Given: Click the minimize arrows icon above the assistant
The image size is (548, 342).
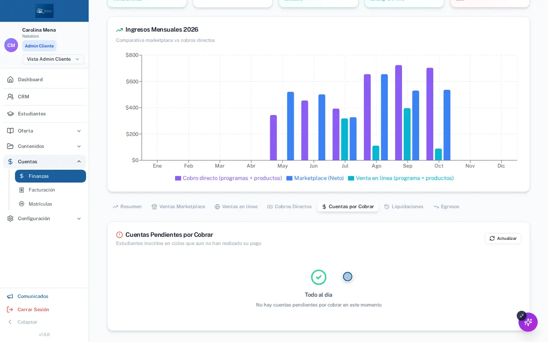Looking at the screenshot, I should click(521, 315).
